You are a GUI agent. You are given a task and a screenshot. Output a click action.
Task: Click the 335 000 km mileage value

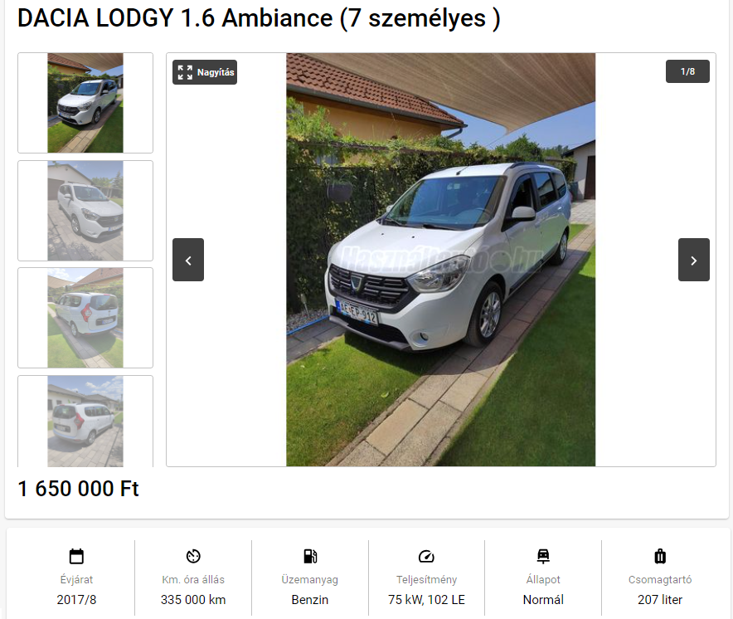click(x=193, y=600)
